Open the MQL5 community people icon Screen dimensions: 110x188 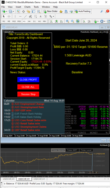[66, 11]
